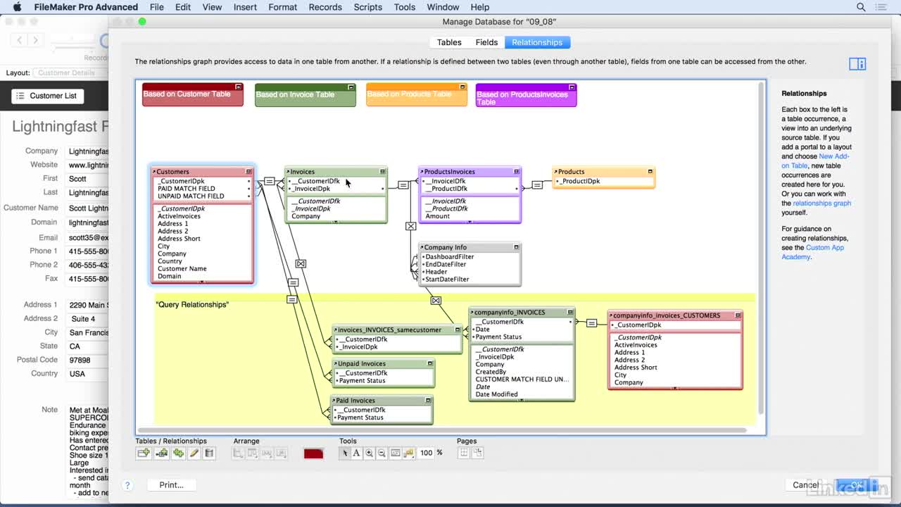Image resolution: width=901 pixels, height=507 pixels.
Task: Toggle collapse button on Invoices table occurrence
Action: click(x=383, y=172)
